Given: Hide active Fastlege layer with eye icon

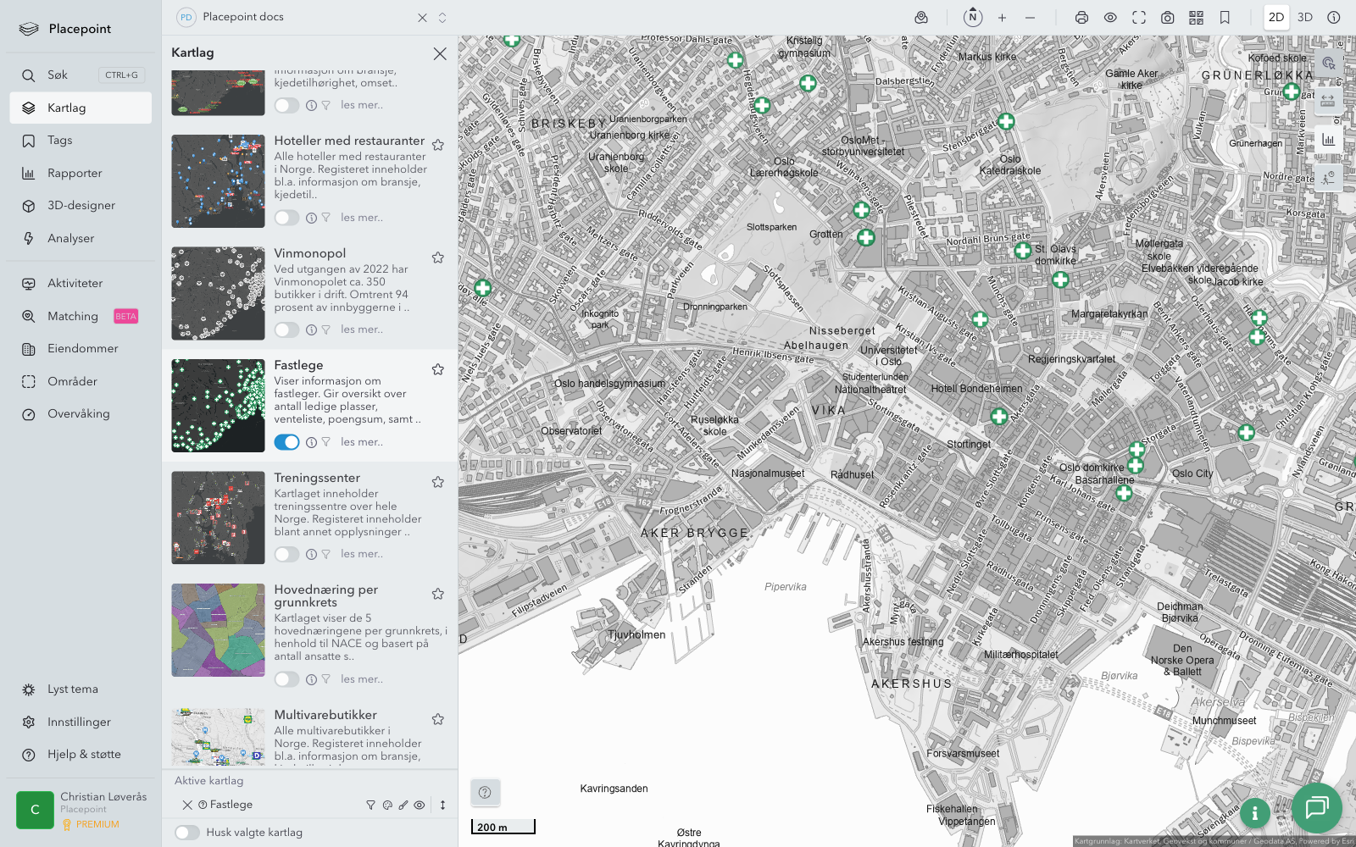Looking at the screenshot, I should (x=420, y=805).
